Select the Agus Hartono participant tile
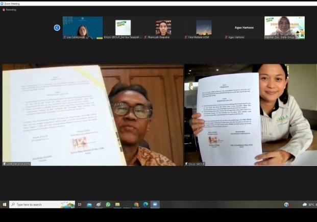 [244, 28]
